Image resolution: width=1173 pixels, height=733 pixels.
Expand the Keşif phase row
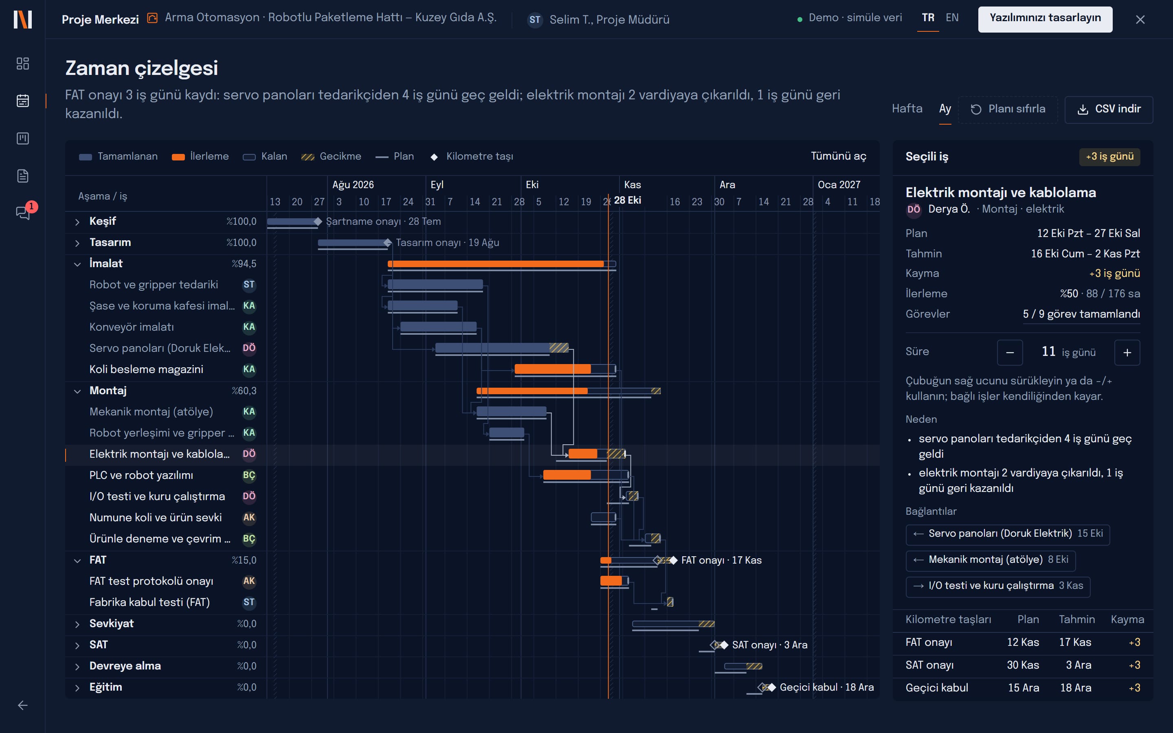click(77, 222)
